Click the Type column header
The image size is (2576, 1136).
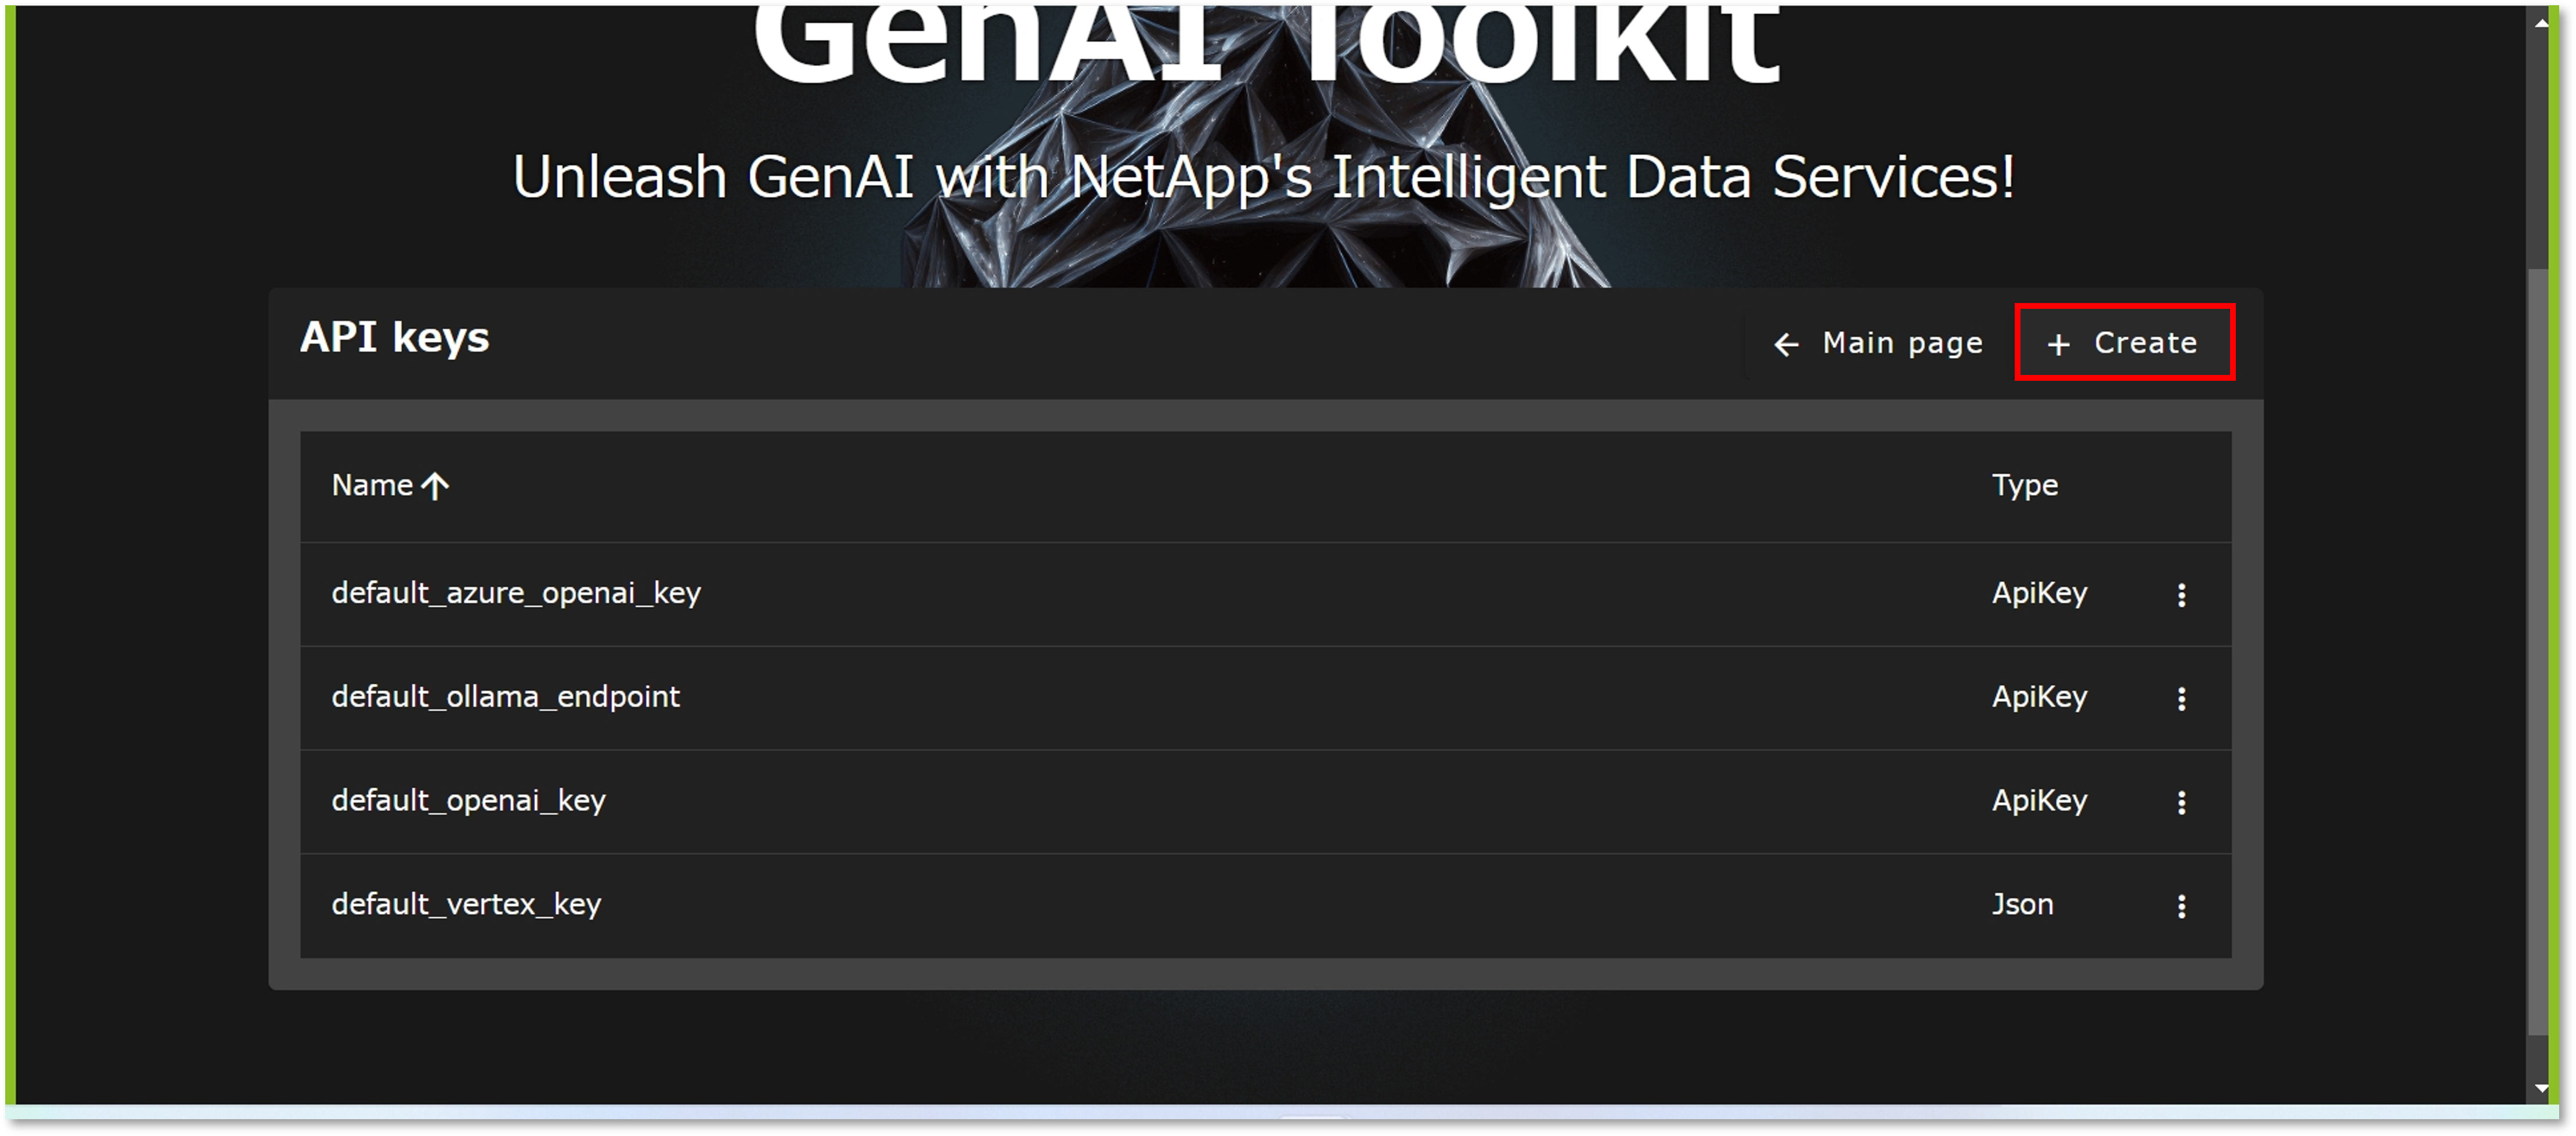click(x=2024, y=486)
